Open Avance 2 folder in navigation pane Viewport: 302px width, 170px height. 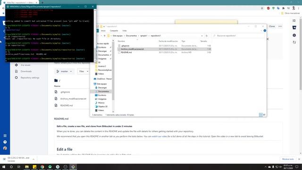pos(102,66)
